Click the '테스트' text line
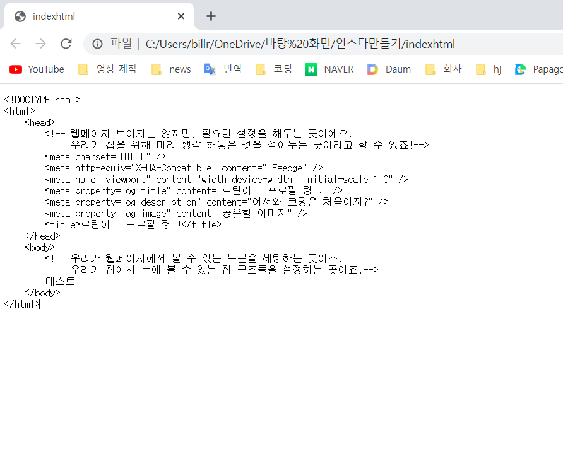 [60, 281]
